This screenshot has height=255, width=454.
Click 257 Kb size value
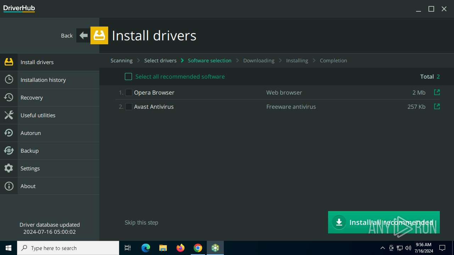click(416, 107)
